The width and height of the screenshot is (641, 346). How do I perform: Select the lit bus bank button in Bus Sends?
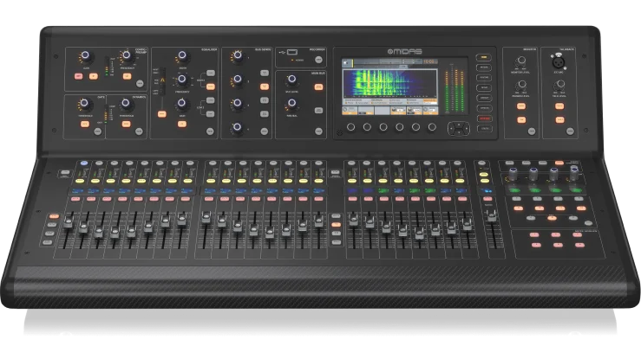(x=265, y=86)
